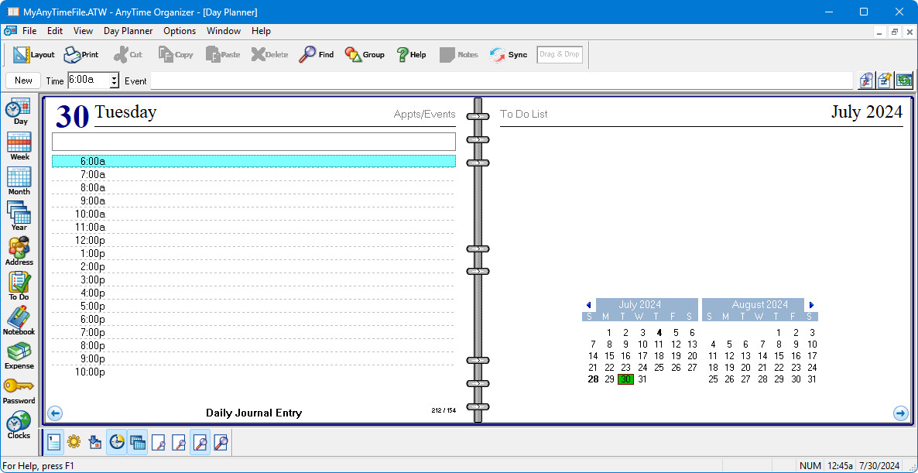The width and height of the screenshot is (918, 473).
Task: Open Find with the magnifier icon
Action: coord(316,54)
